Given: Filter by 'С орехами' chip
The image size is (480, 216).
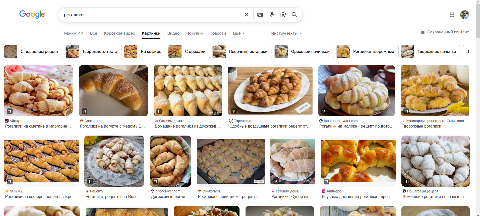Looking at the screenshot, I should tap(189, 52).
